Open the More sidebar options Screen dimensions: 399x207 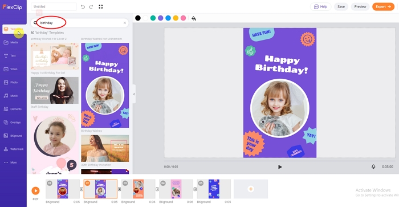click(10, 163)
